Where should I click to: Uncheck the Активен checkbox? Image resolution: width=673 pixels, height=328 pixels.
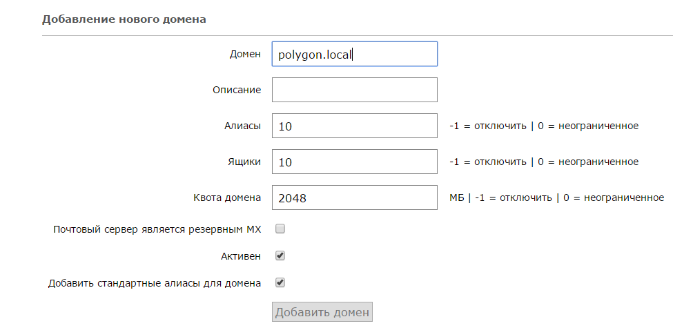click(x=280, y=256)
